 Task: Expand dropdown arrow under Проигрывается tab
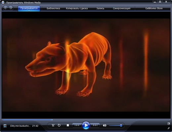click(x=29, y=11)
